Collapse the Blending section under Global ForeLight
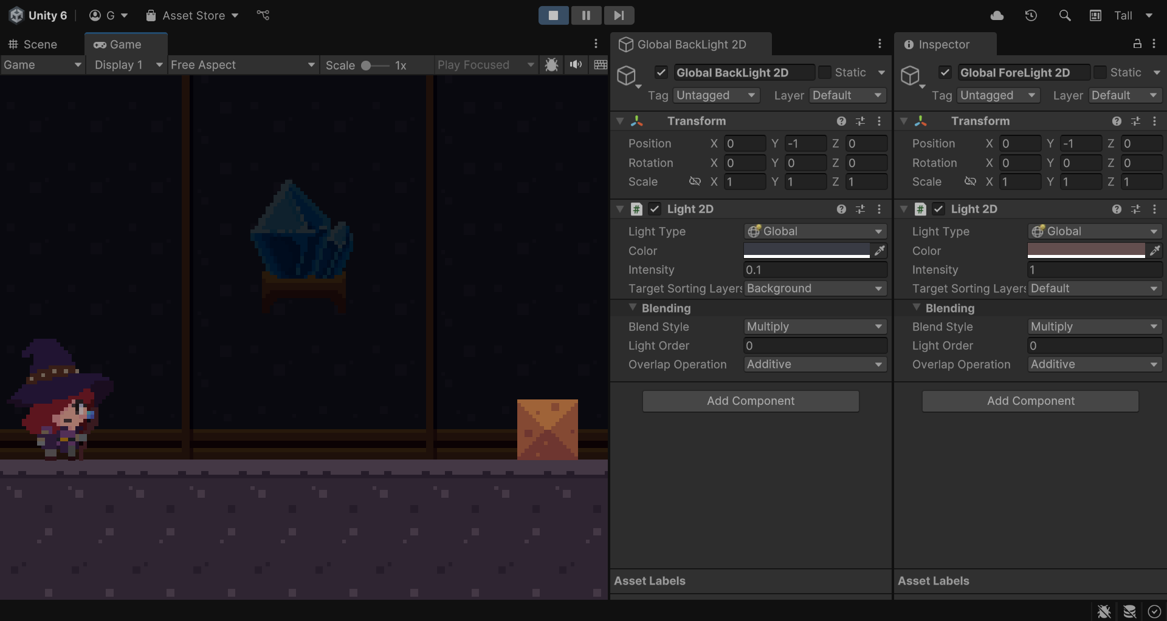 pyautogui.click(x=917, y=308)
